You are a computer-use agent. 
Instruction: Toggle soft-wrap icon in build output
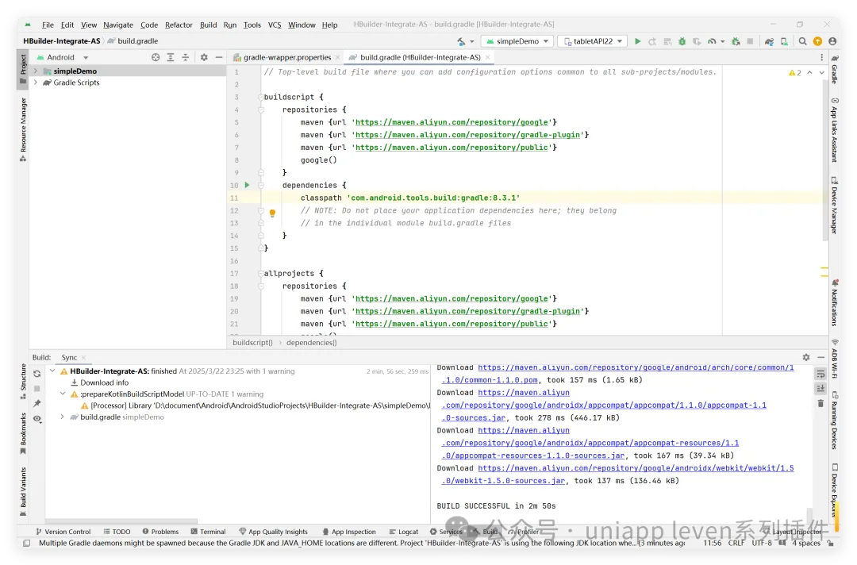[x=820, y=374]
